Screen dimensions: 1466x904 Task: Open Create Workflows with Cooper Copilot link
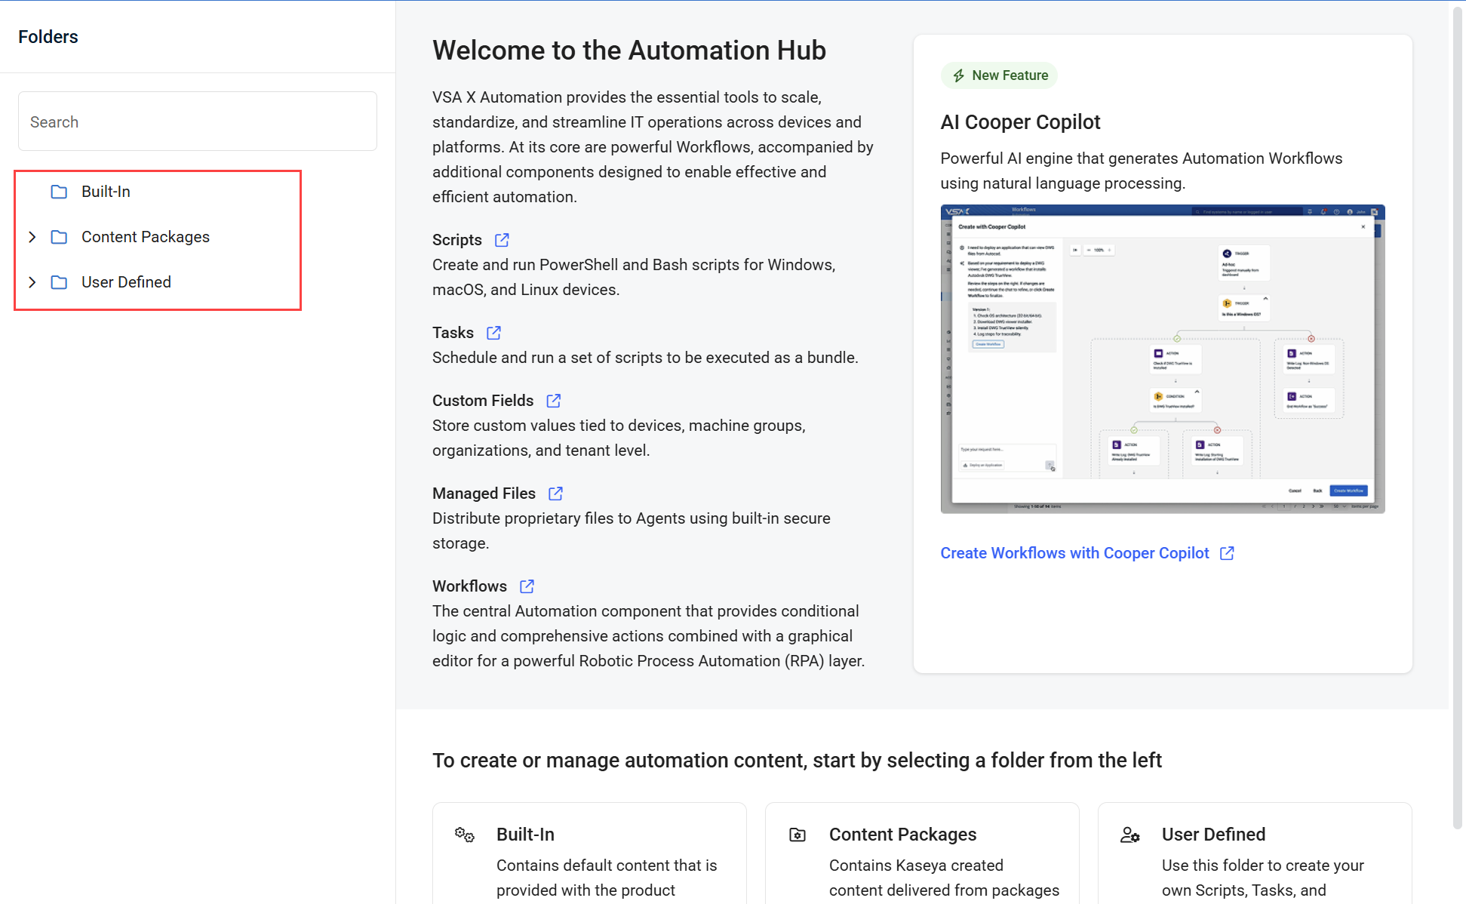pyautogui.click(x=1074, y=553)
